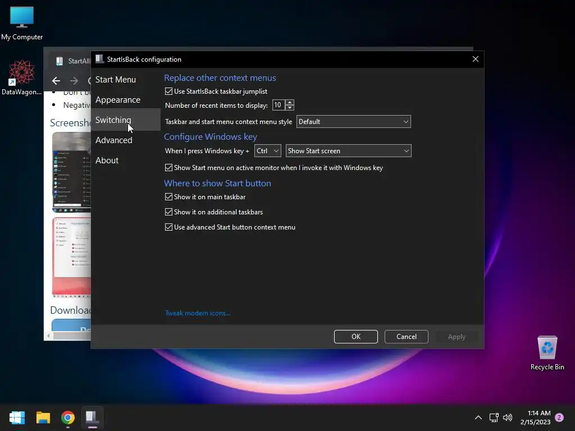575x431 pixels.
Task: Click the Cancel button
Action: pyautogui.click(x=407, y=337)
